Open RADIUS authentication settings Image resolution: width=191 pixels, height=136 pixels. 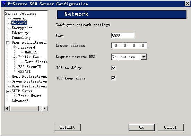coord(31,52)
